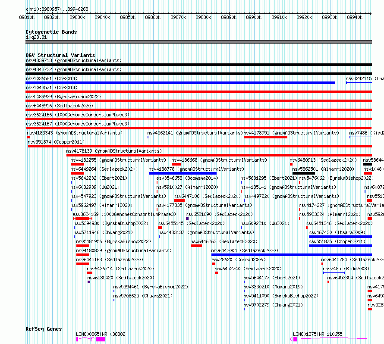
Task: Click nsv6452740 (Sedlazeck2020) label
Action: pyautogui.click(x=248, y=269)
